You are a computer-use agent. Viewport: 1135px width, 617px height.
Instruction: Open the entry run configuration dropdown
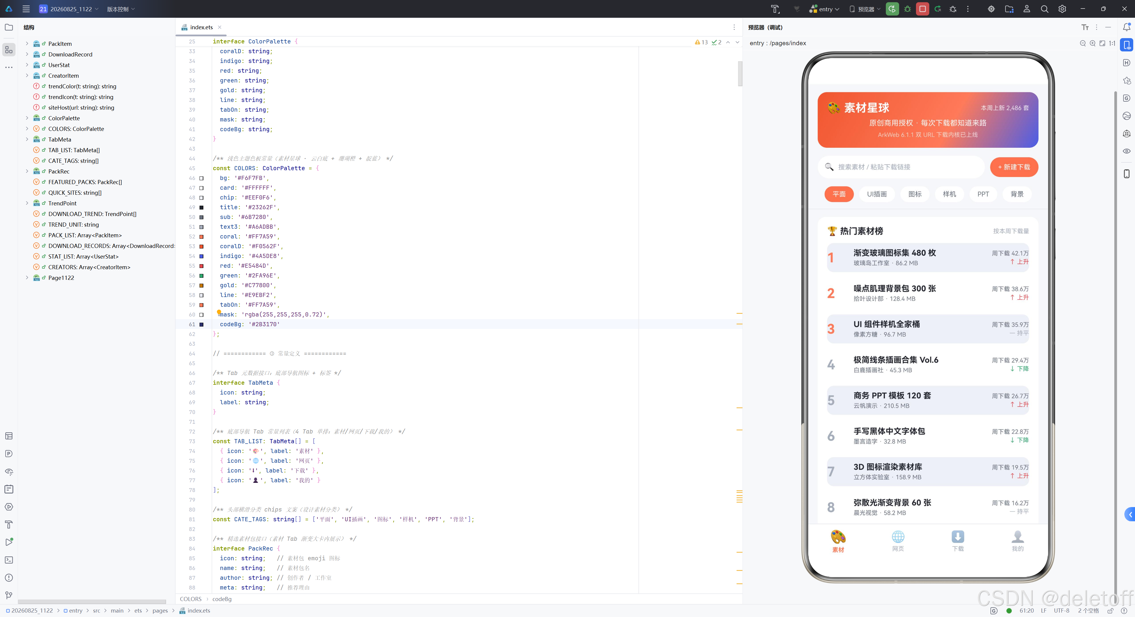(x=824, y=9)
